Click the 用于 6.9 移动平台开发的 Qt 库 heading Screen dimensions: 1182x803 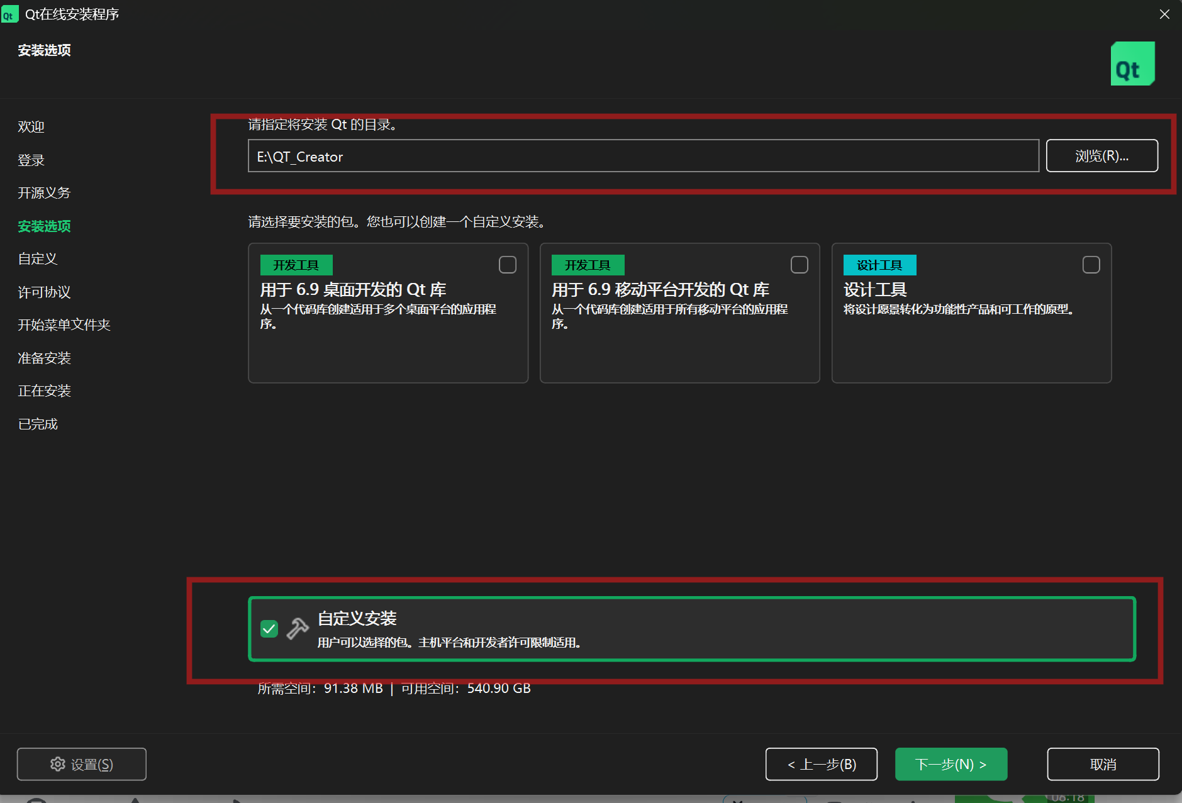point(661,289)
